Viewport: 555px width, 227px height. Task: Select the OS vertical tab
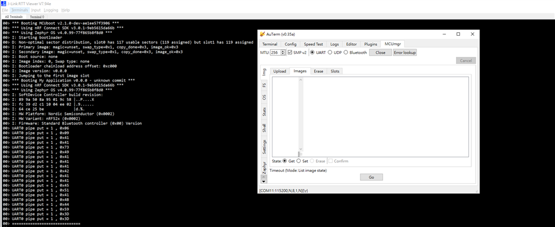pyautogui.click(x=264, y=97)
